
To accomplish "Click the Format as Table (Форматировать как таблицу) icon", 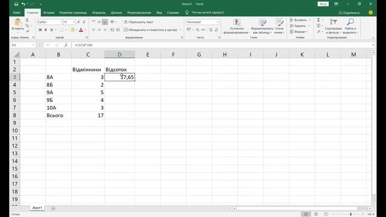I will tap(262, 22).
